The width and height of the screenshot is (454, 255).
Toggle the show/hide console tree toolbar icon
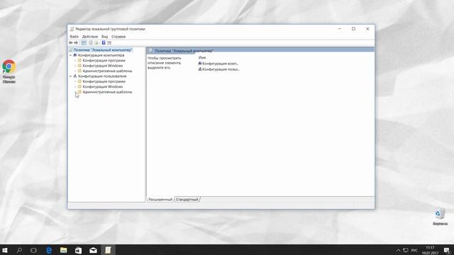[84, 42]
